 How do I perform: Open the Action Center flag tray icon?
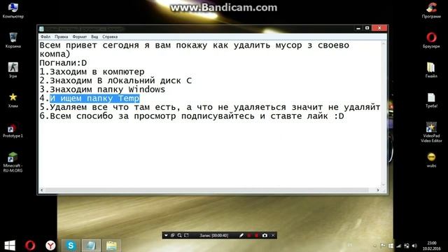[383, 246]
